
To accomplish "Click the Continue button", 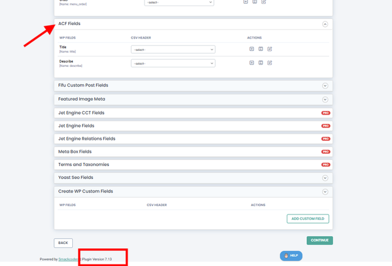I will tap(320, 240).
